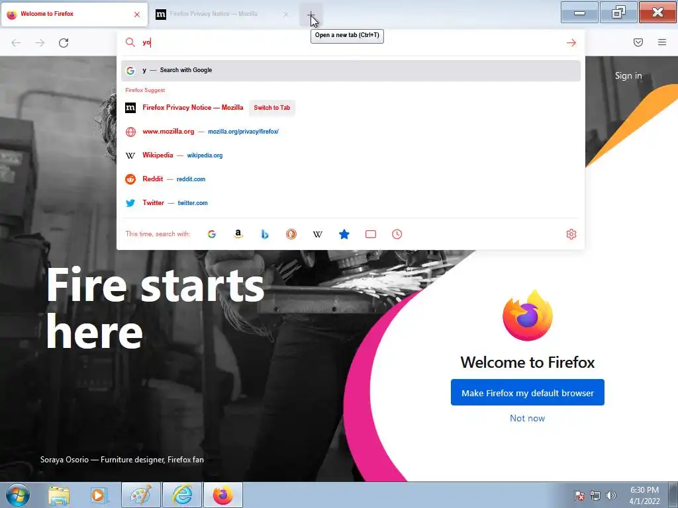678x508 pixels.
Task: Open Action Center flag tray icon
Action: [579, 495]
